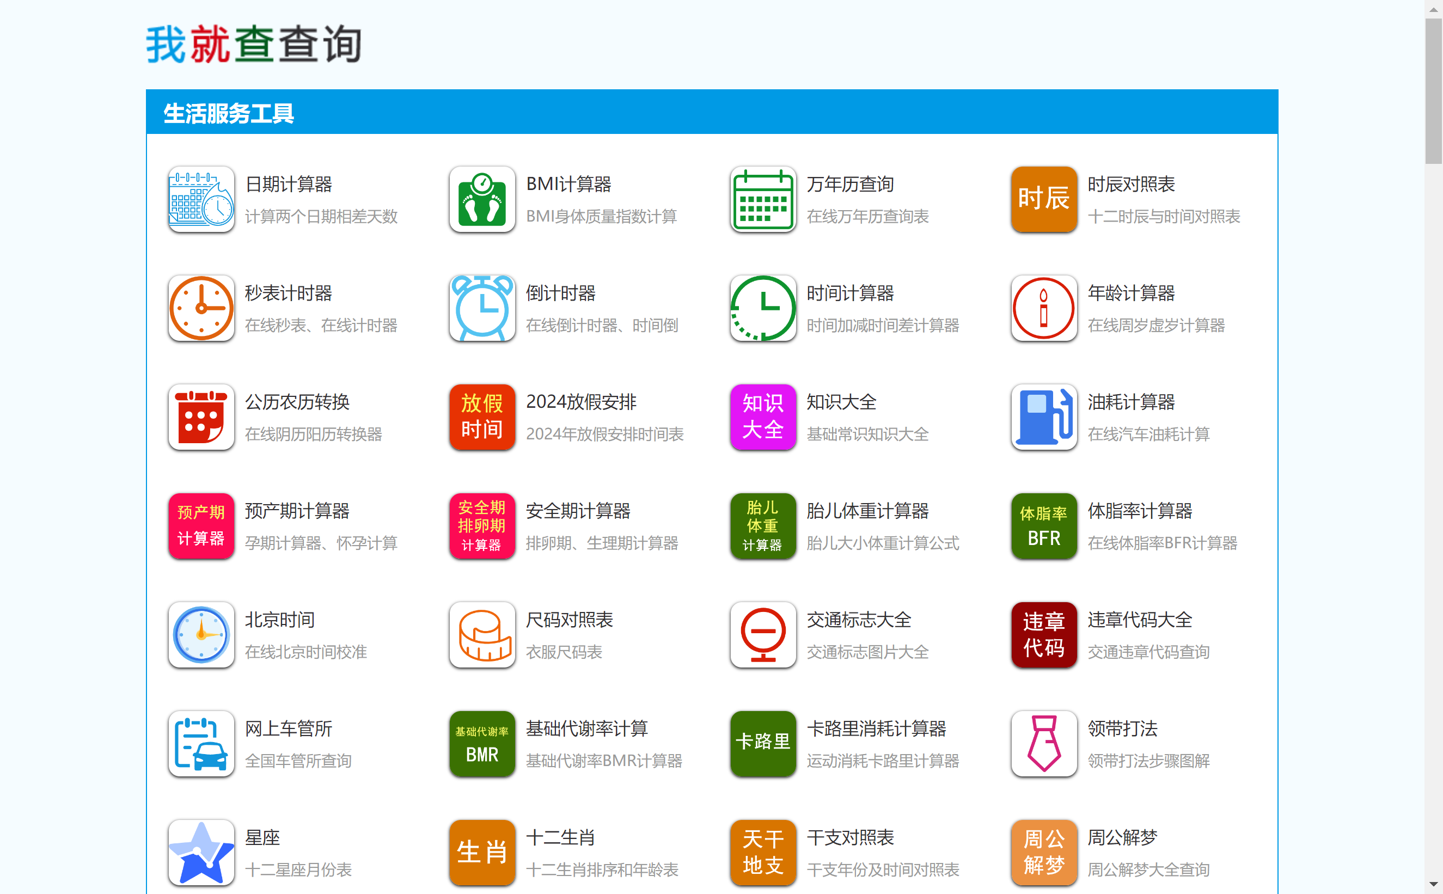Image resolution: width=1443 pixels, height=894 pixels.
Task: Click the green 基础代谢率 BMR icon
Action: point(482,743)
